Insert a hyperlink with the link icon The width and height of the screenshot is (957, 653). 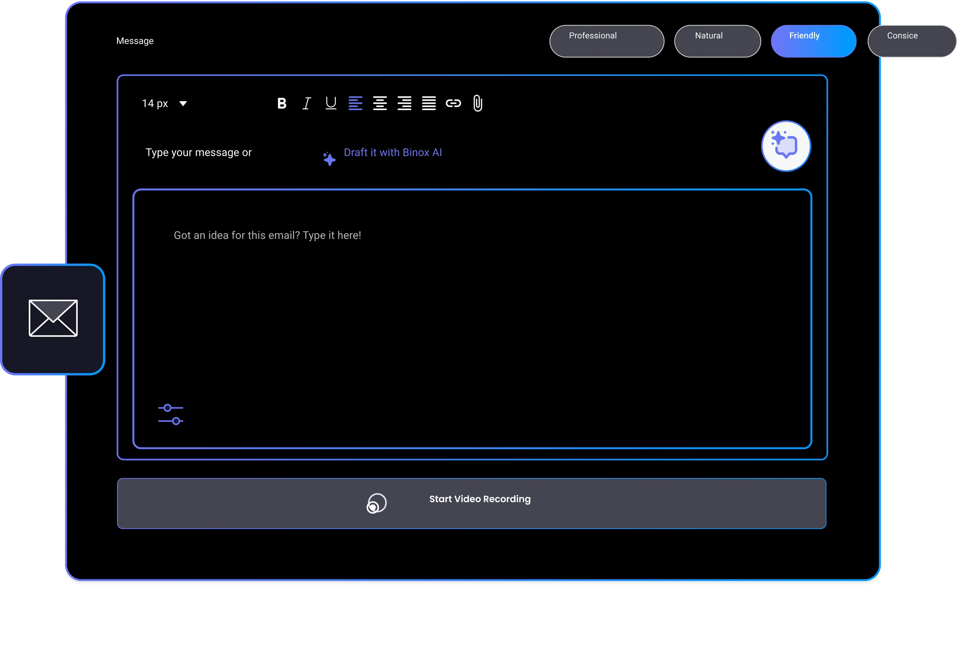pos(453,103)
